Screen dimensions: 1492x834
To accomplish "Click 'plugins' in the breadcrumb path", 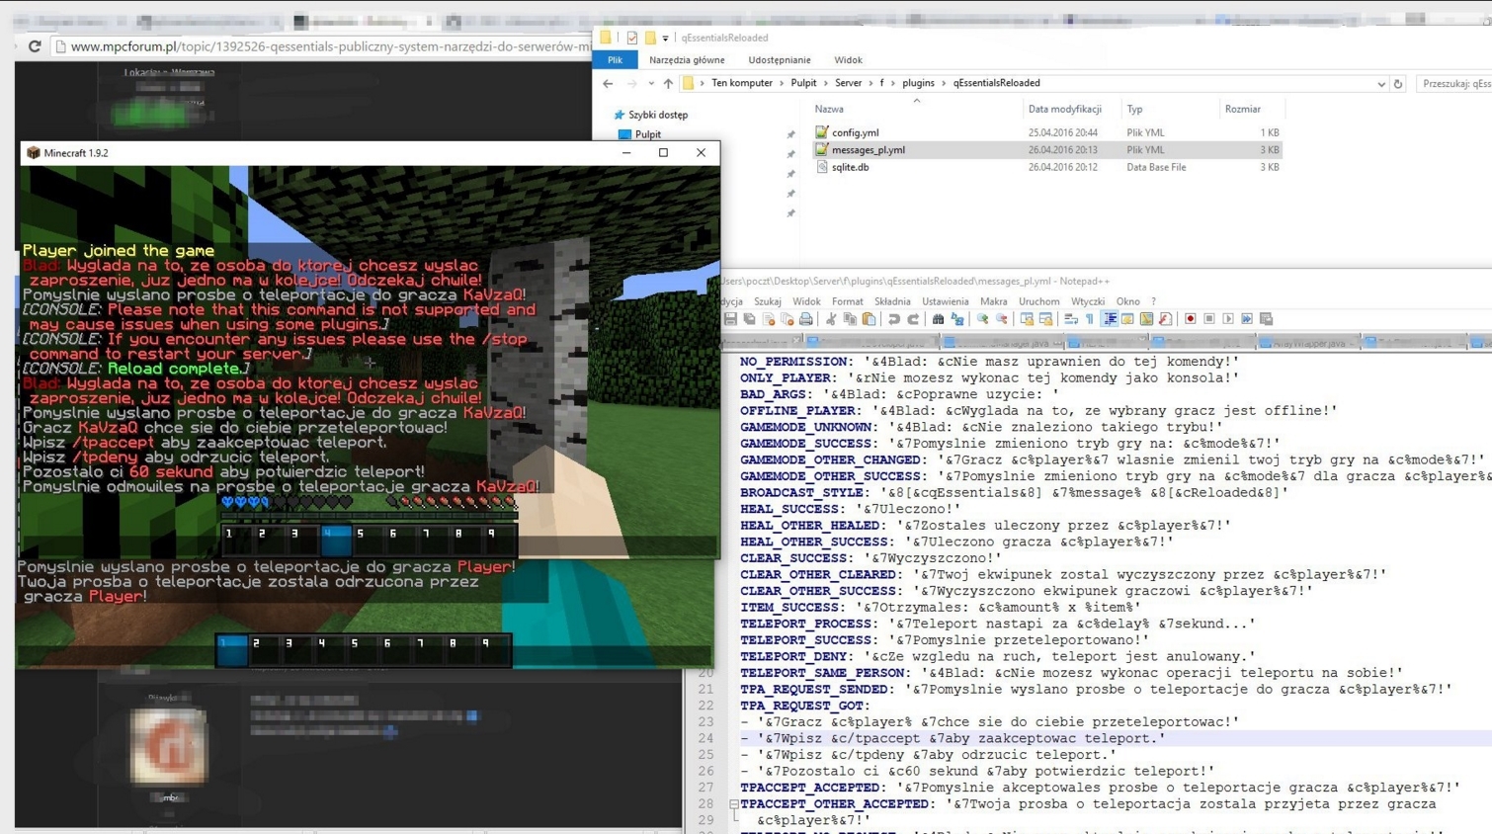I will (918, 83).
